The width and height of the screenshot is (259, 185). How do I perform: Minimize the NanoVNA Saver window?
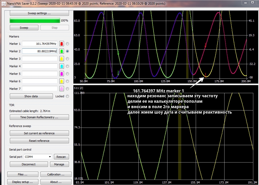pos(246,3)
